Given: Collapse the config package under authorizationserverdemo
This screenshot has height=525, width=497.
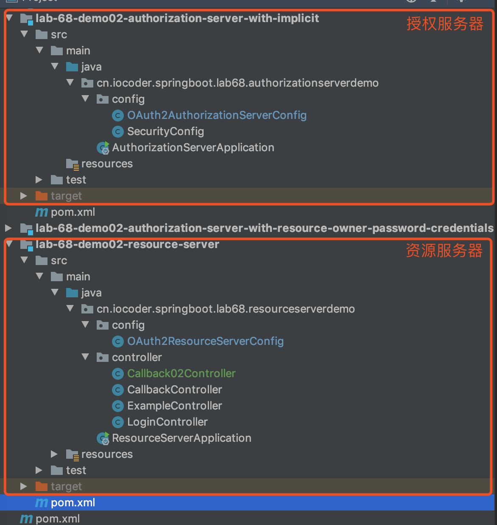Looking at the screenshot, I should (85, 99).
